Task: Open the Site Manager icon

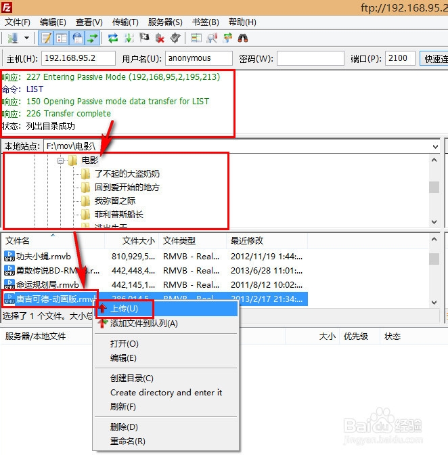Action: click(12, 38)
